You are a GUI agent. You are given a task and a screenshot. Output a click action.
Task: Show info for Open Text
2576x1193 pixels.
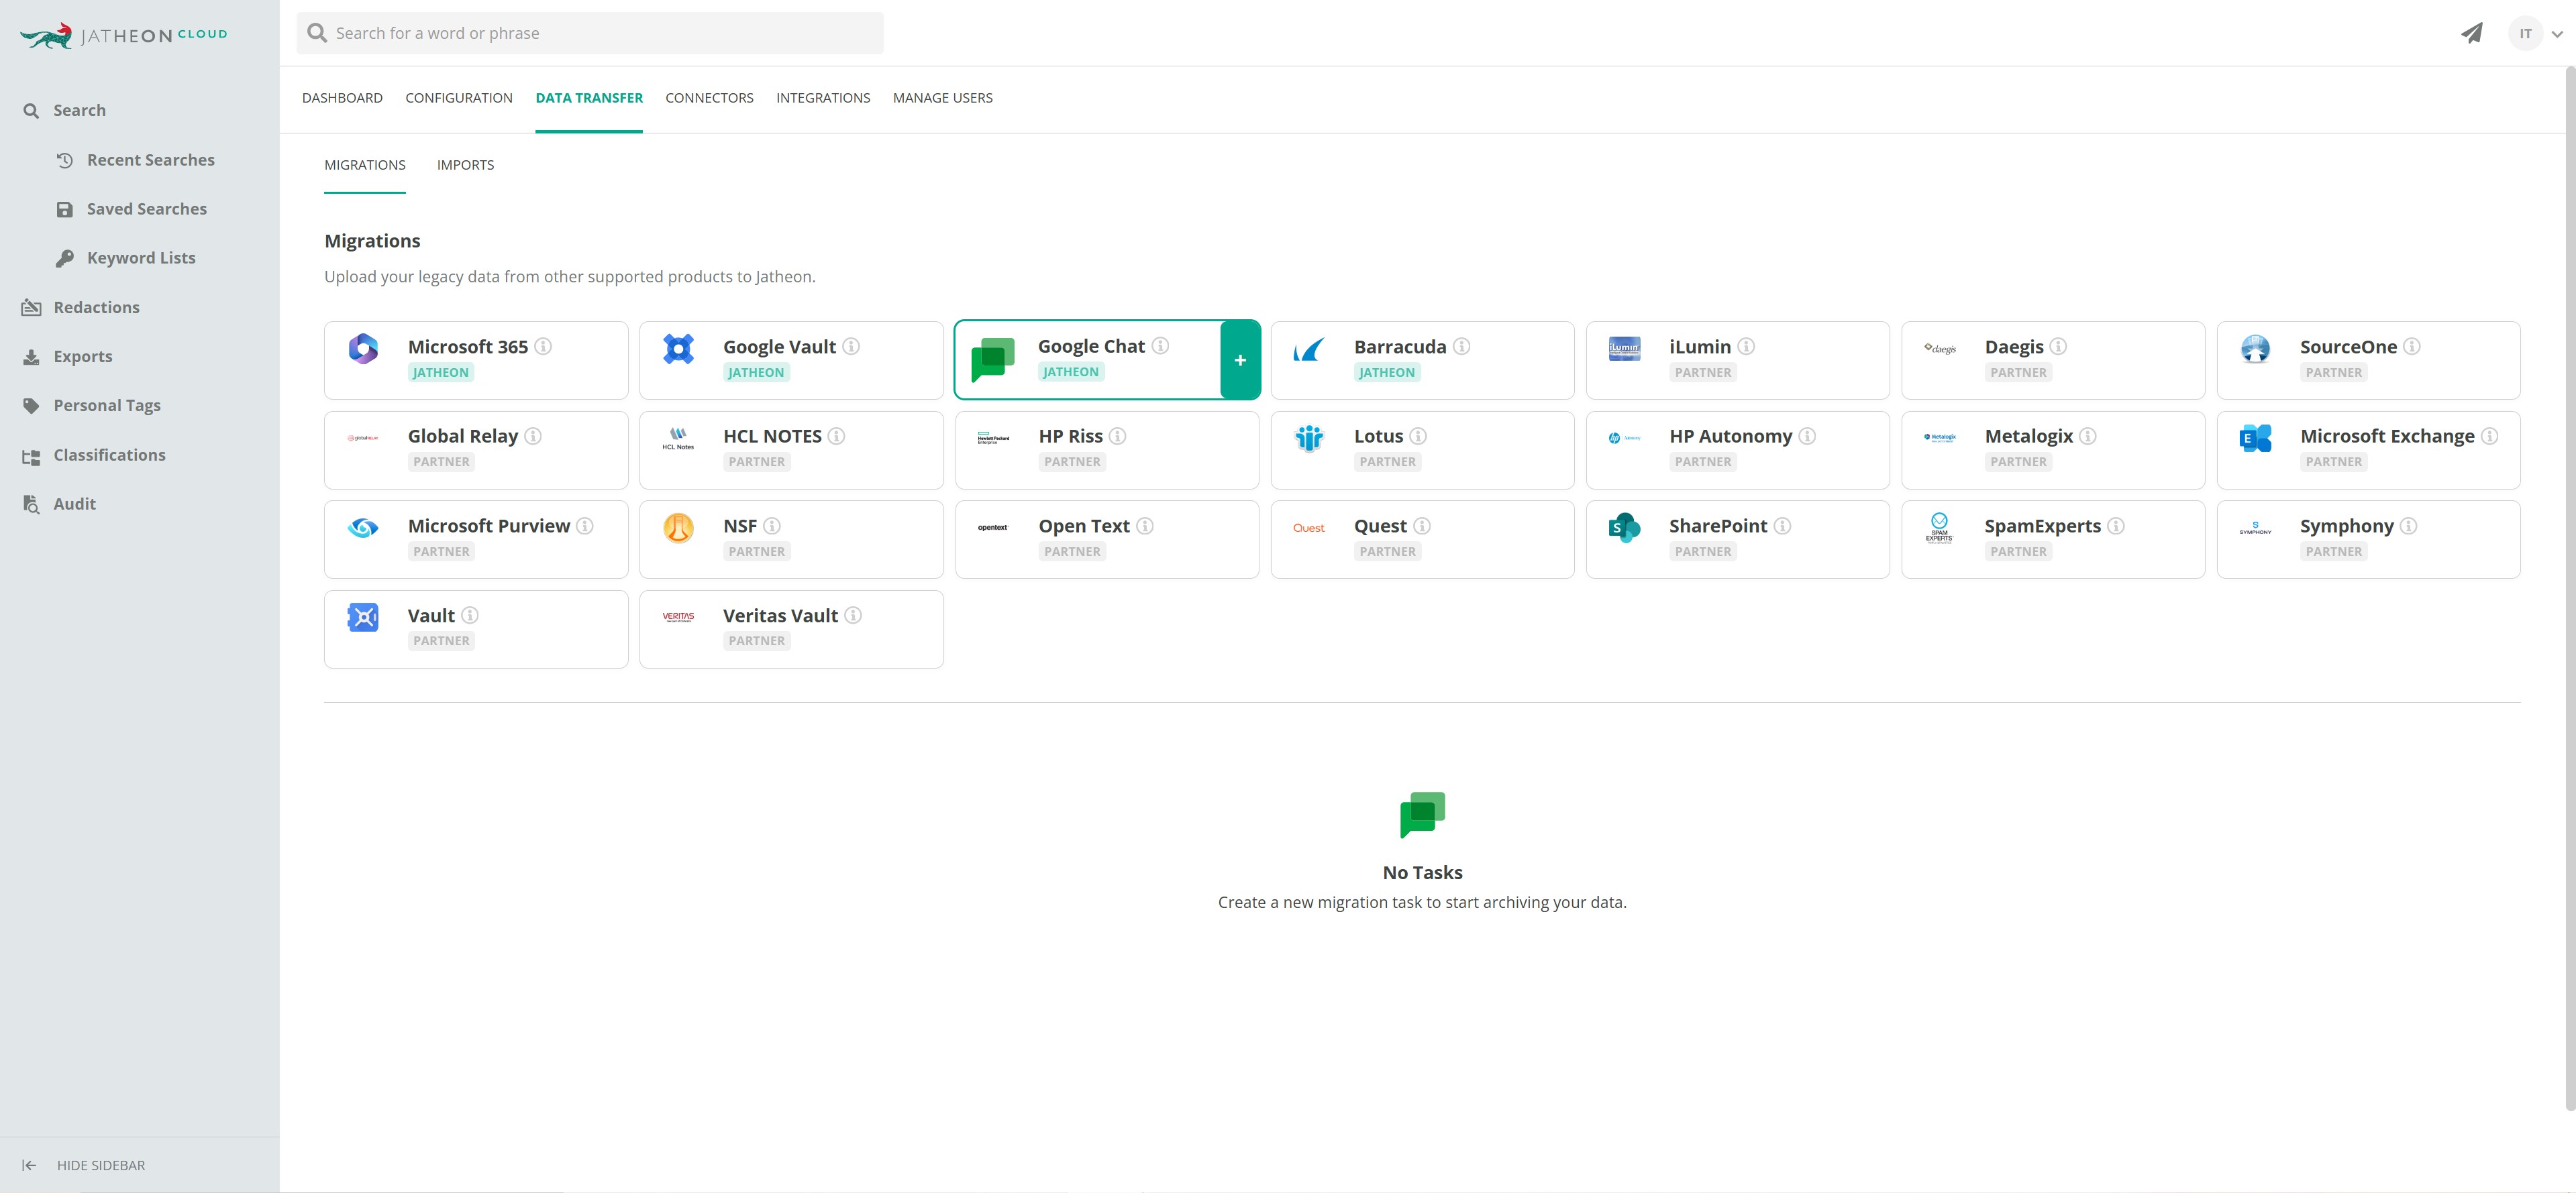click(x=1145, y=526)
